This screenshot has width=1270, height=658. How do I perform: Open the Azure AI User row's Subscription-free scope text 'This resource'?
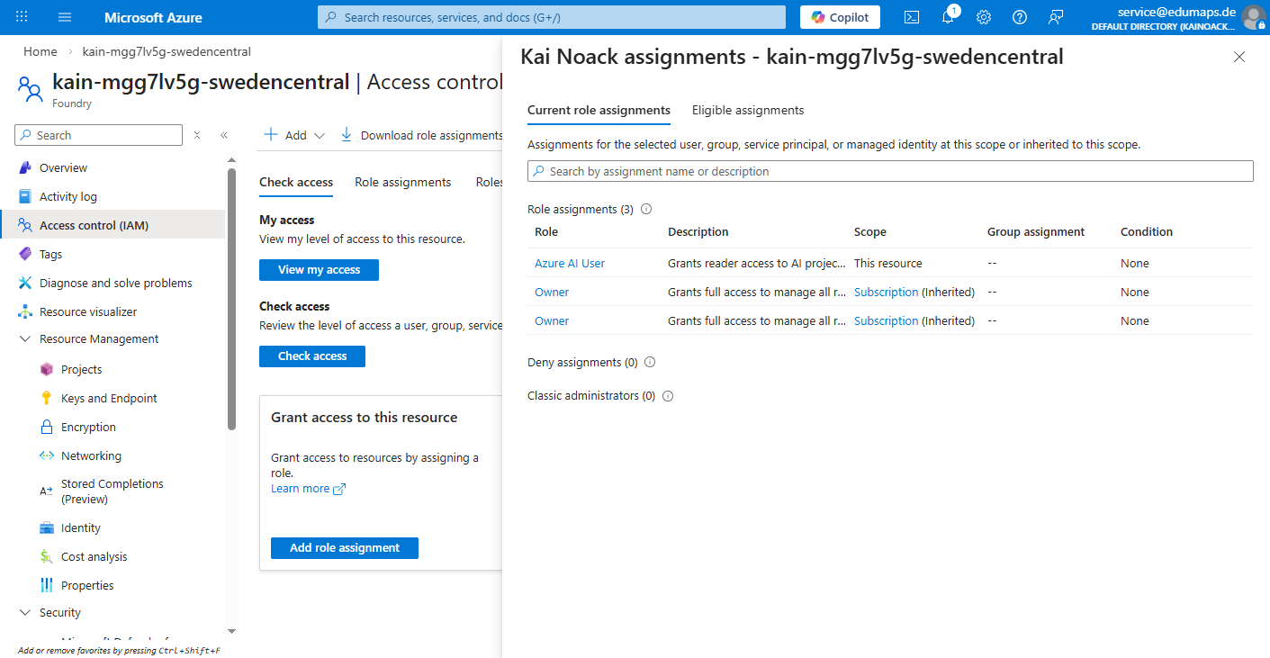[888, 264]
